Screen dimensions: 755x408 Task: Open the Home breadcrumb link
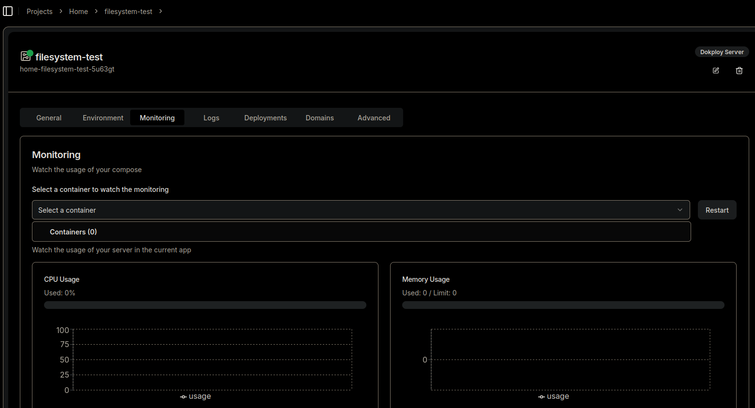point(78,11)
